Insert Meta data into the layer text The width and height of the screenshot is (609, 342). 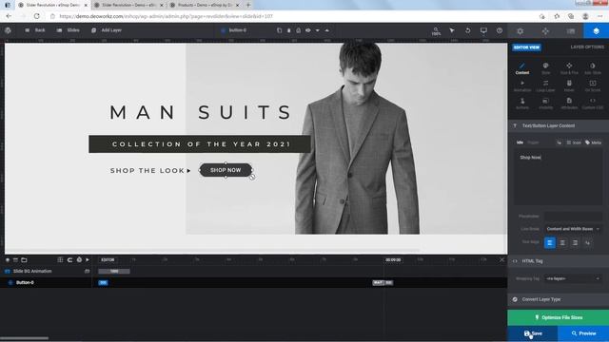tap(594, 142)
